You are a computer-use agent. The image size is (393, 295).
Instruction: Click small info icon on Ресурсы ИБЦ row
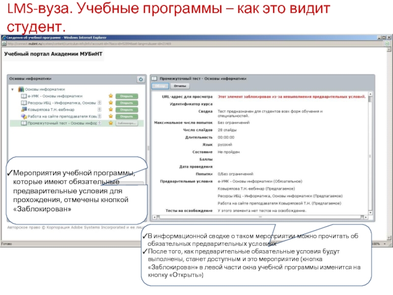pos(100,103)
